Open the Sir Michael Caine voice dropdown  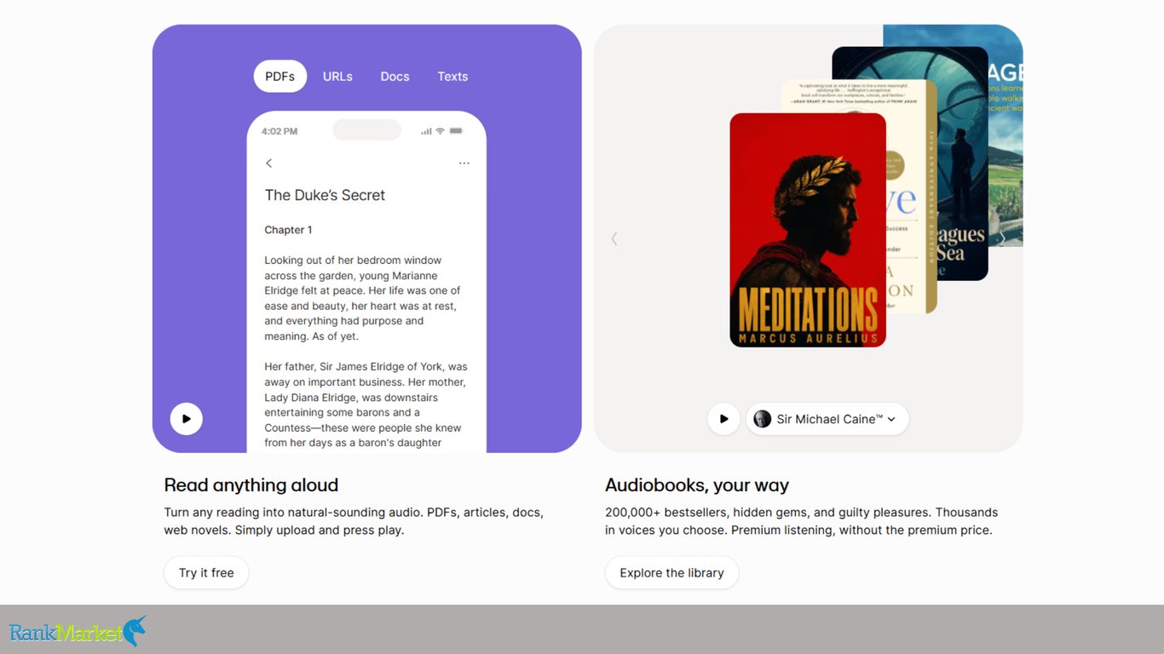(x=827, y=419)
